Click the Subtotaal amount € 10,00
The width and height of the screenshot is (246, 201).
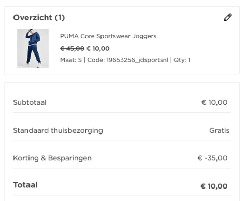tap(214, 102)
